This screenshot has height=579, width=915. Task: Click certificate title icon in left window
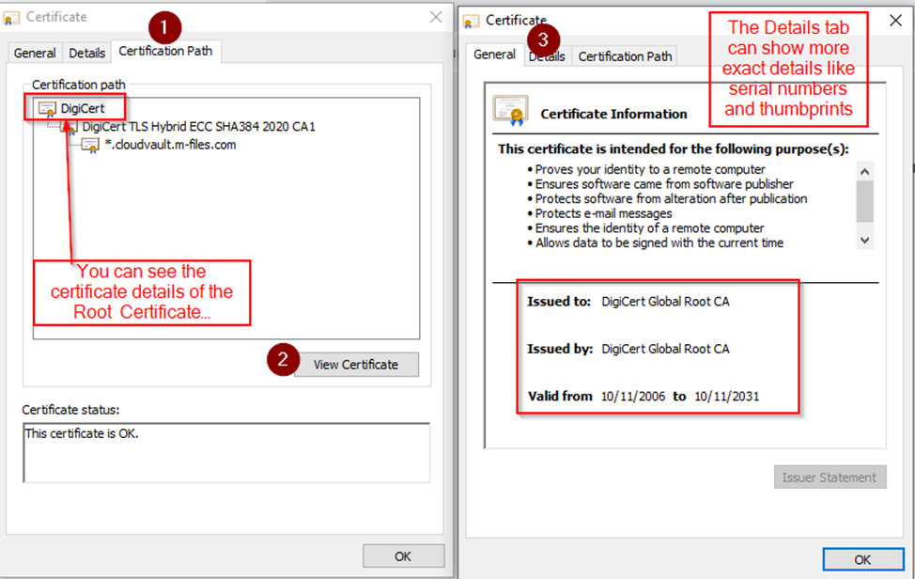pos(11,18)
